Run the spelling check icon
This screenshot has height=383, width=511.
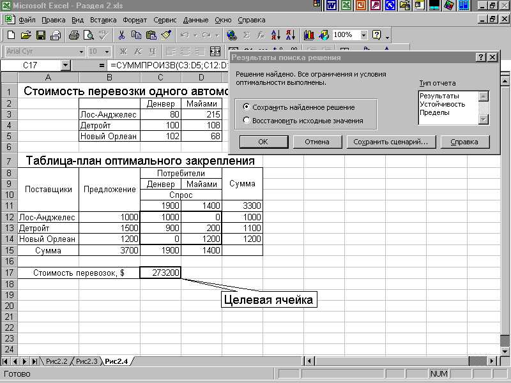point(103,35)
